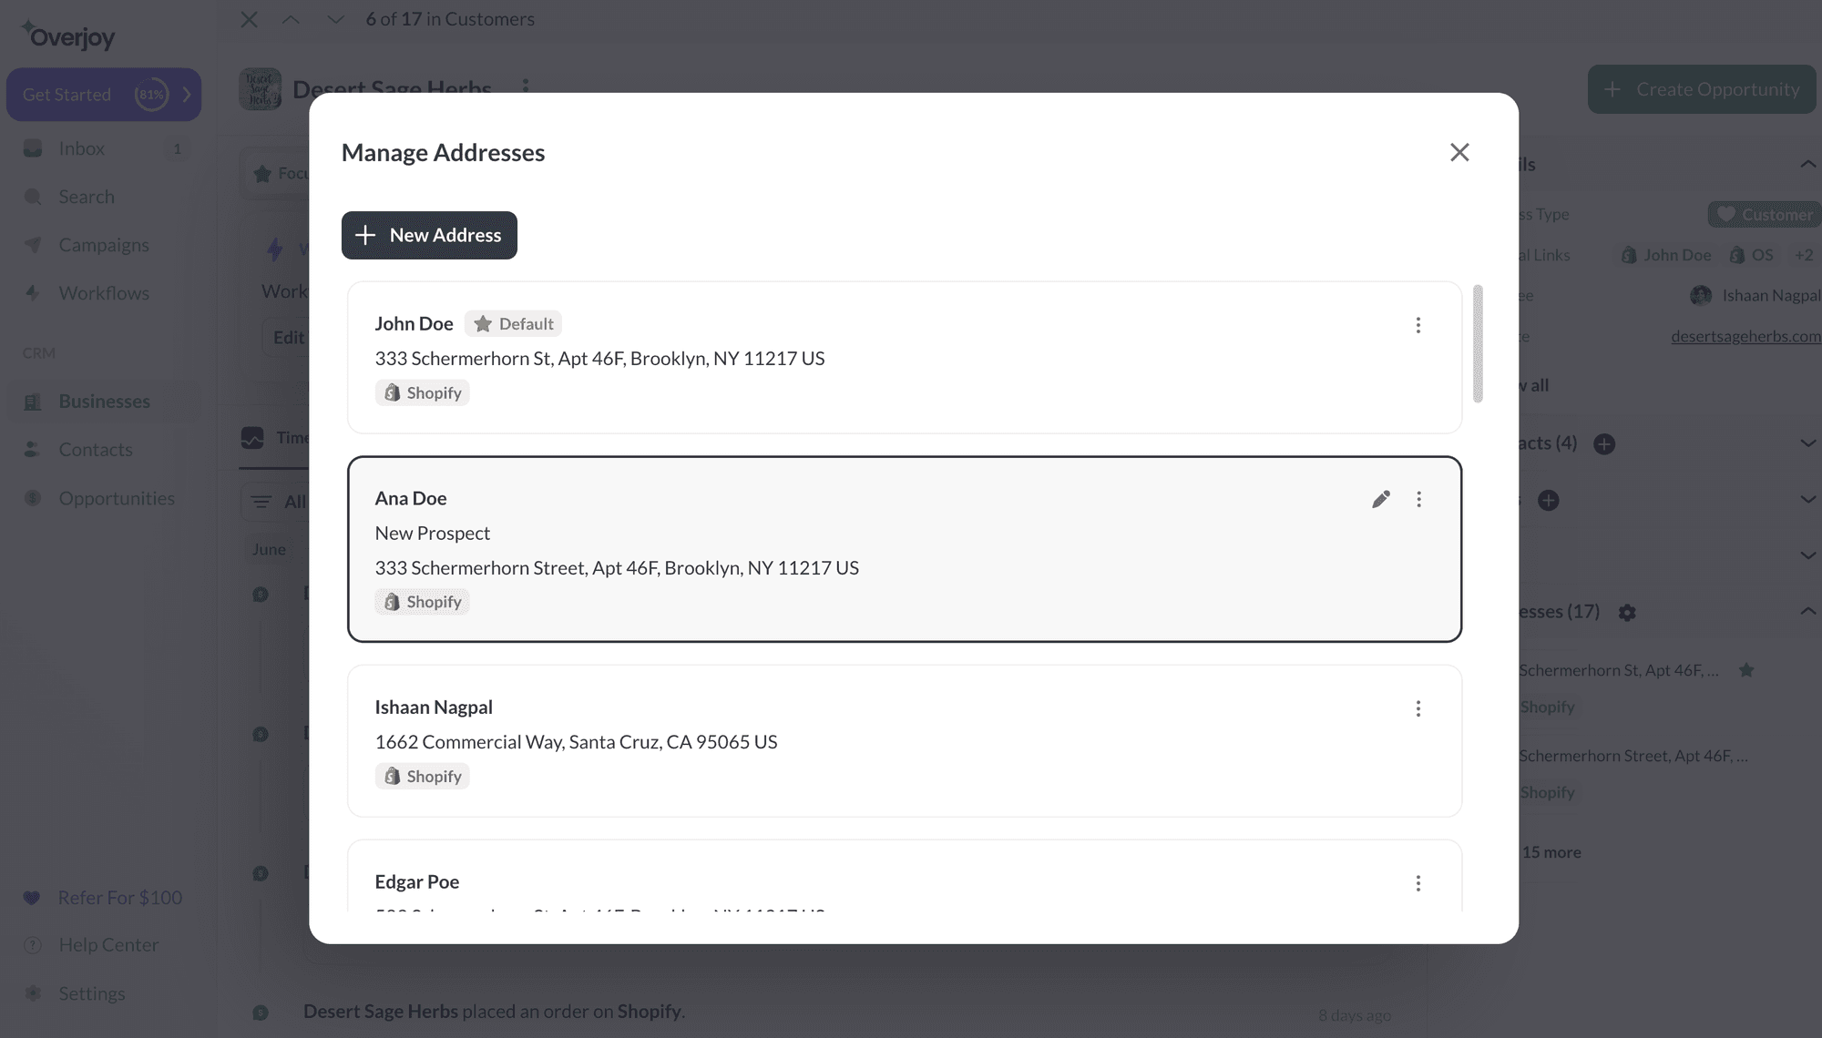Click the New Address button

[429, 235]
